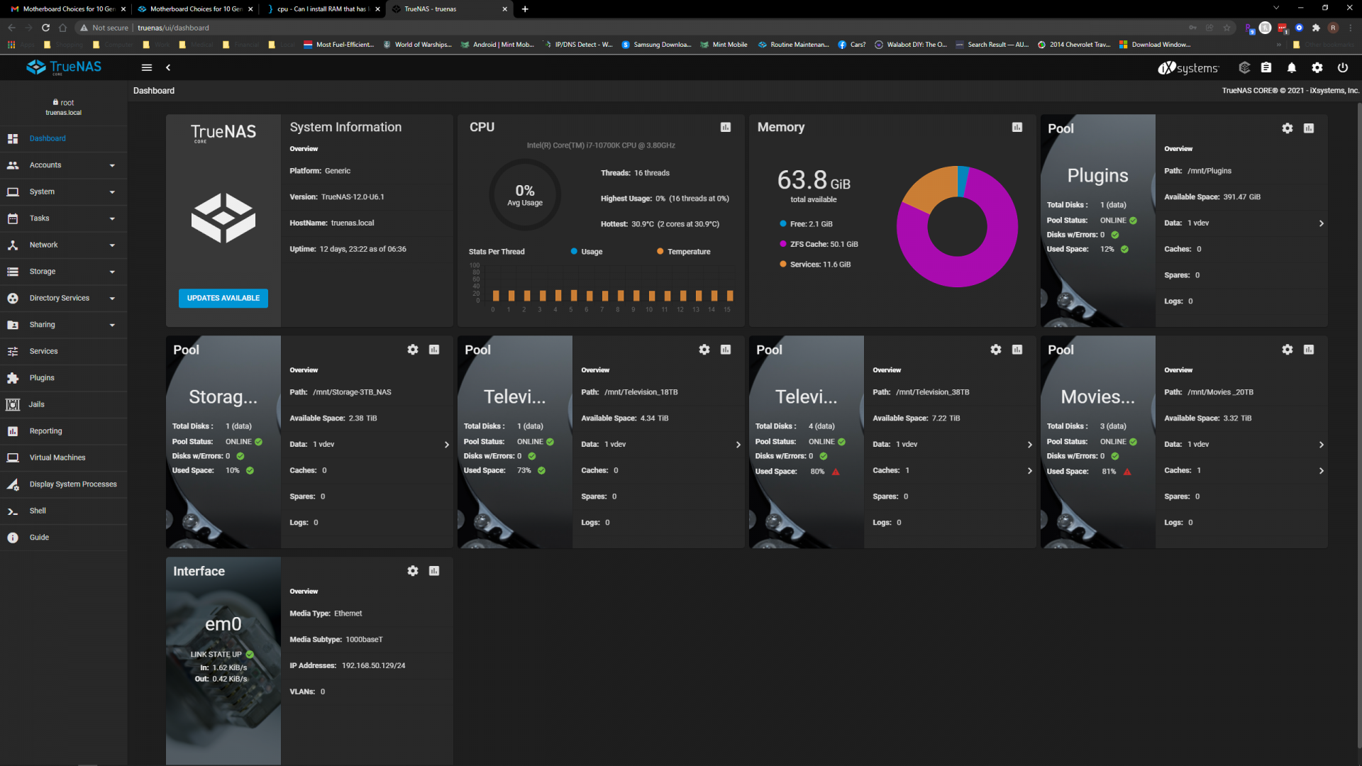Viewport: 1362px width, 766px height.
Task: Open Movies_20TB pool reports icon
Action: click(x=1309, y=350)
